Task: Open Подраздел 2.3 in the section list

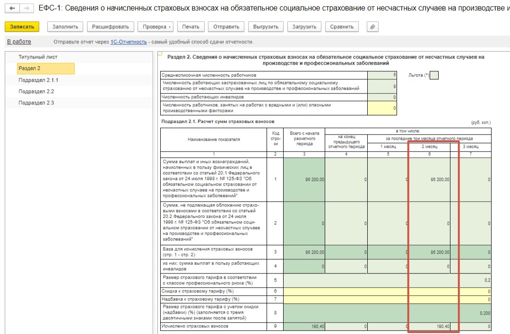Action: coord(36,103)
